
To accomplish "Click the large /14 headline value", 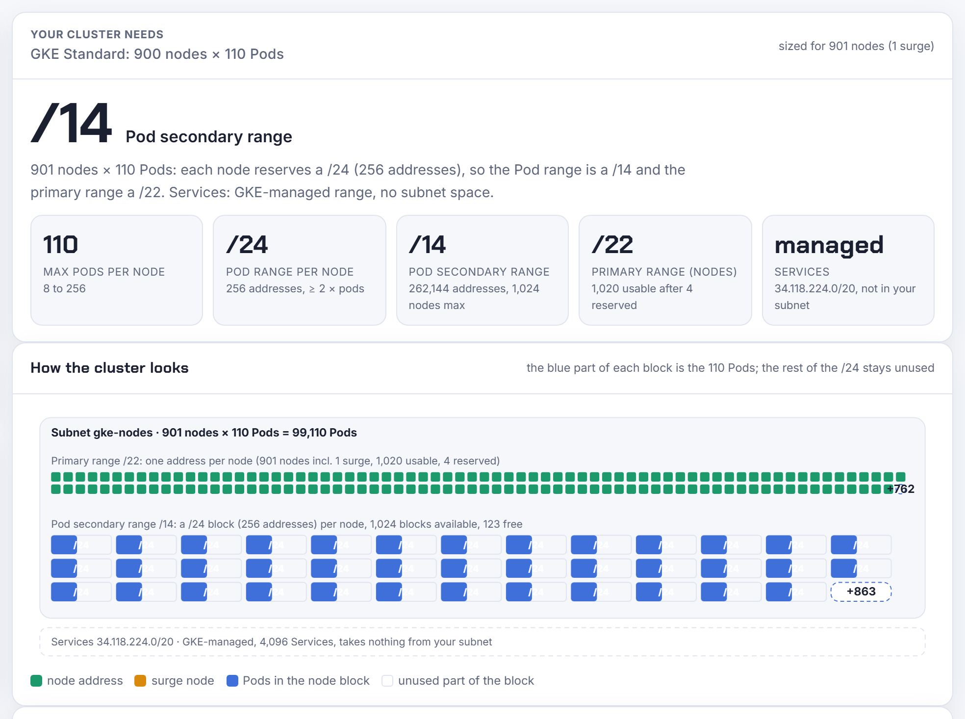I will (72, 123).
